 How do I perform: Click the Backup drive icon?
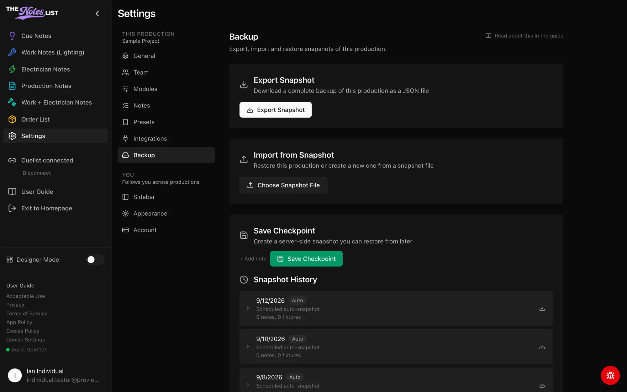point(125,155)
